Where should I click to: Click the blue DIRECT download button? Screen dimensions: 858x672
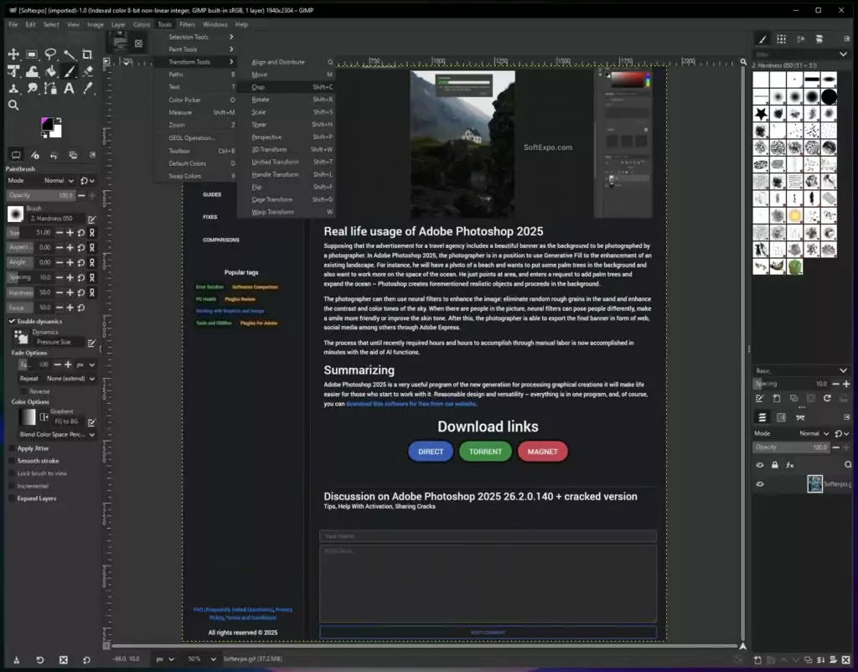tap(431, 452)
